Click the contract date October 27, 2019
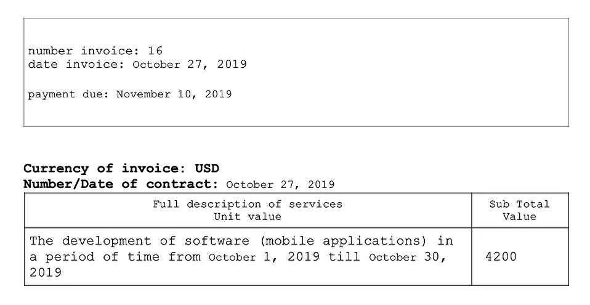 click(x=280, y=185)
